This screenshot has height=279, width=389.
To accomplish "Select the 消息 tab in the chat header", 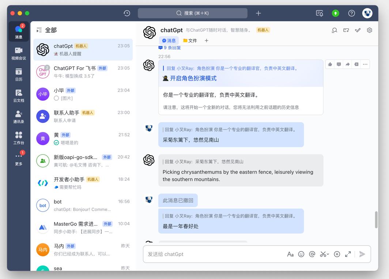I will tap(170, 40).
